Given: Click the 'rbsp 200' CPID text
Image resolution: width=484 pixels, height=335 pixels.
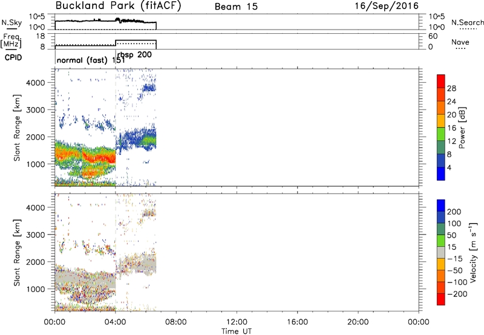Looking at the screenshot, I should click(134, 55).
